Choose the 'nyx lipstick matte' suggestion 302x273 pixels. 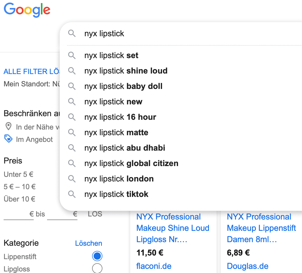[116, 133]
